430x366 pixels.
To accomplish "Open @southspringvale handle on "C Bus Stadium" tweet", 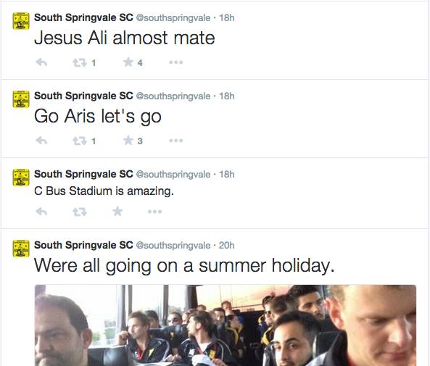I will click(x=173, y=175).
